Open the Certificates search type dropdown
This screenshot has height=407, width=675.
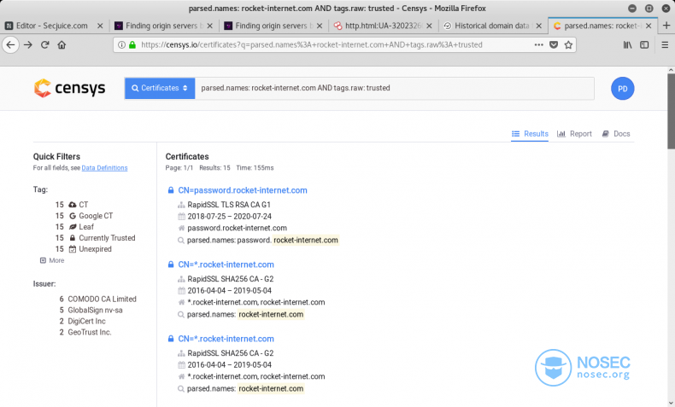[x=160, y=88]
